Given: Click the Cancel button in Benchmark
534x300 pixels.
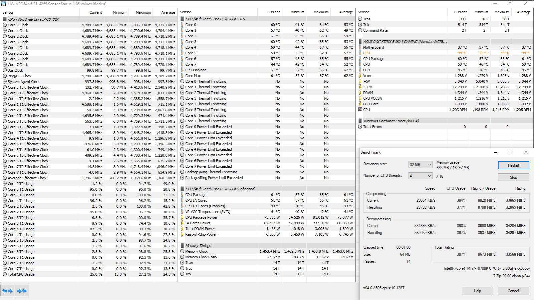Looking at the screenshot, I should (514, 291).
